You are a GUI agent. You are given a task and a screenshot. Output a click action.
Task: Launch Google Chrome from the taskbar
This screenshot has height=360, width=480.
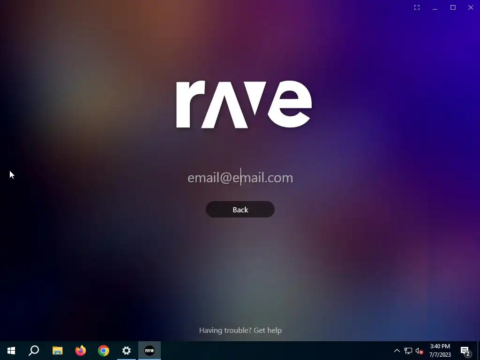[x=104, y=351]
